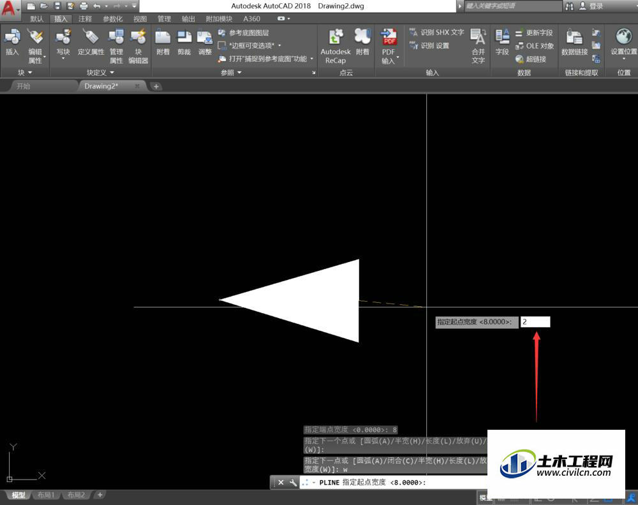The height and width of the screenshot is (505, 638).
Task: Select the 布局2 layout tab
Action: (x=76, y=495)
